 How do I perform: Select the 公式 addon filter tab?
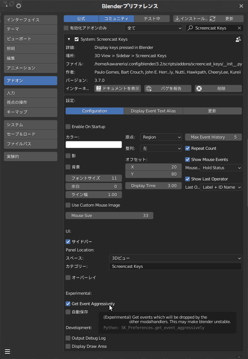pos(81,19)
